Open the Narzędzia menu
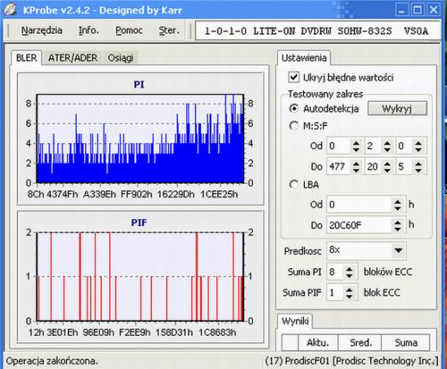This screenshot has width=447, height=369. [x=42, y=30]
